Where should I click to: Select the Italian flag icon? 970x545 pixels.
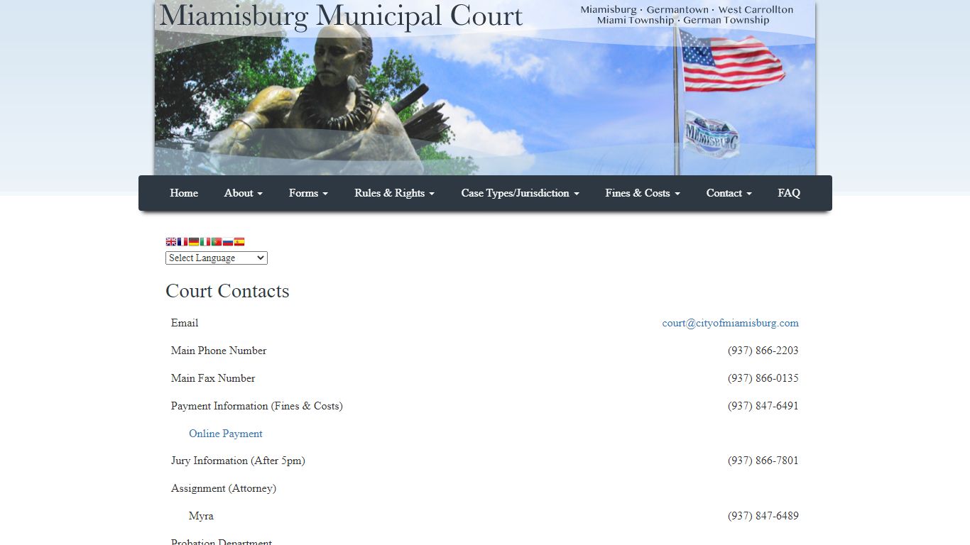pyautogui.click(x=205, y=241)
